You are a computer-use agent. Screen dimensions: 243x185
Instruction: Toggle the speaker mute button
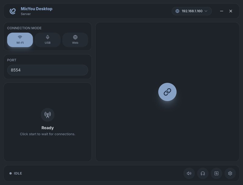[x=189, y=174]
